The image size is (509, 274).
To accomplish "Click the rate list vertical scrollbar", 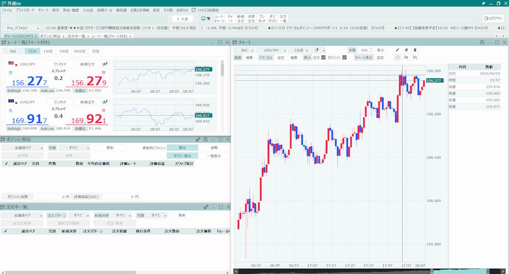I will point(222,70).
